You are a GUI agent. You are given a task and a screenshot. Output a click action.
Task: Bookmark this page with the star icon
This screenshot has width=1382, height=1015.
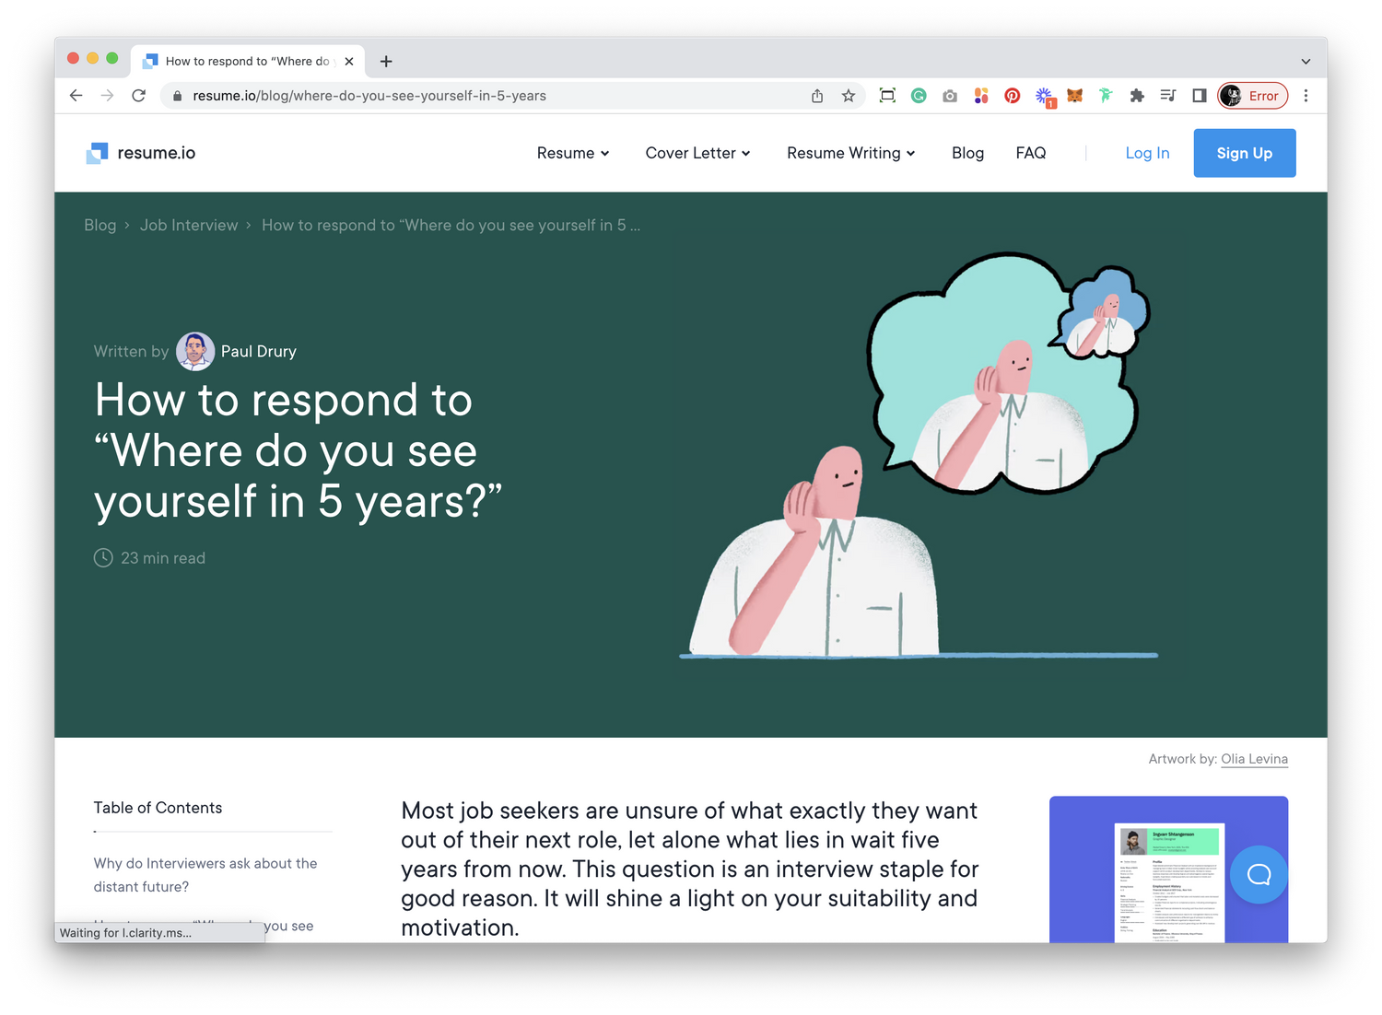(x=849, y=96)
